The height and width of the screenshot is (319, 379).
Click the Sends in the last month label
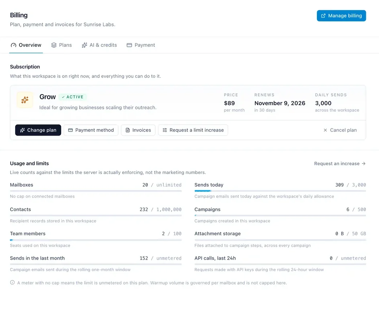37,258
